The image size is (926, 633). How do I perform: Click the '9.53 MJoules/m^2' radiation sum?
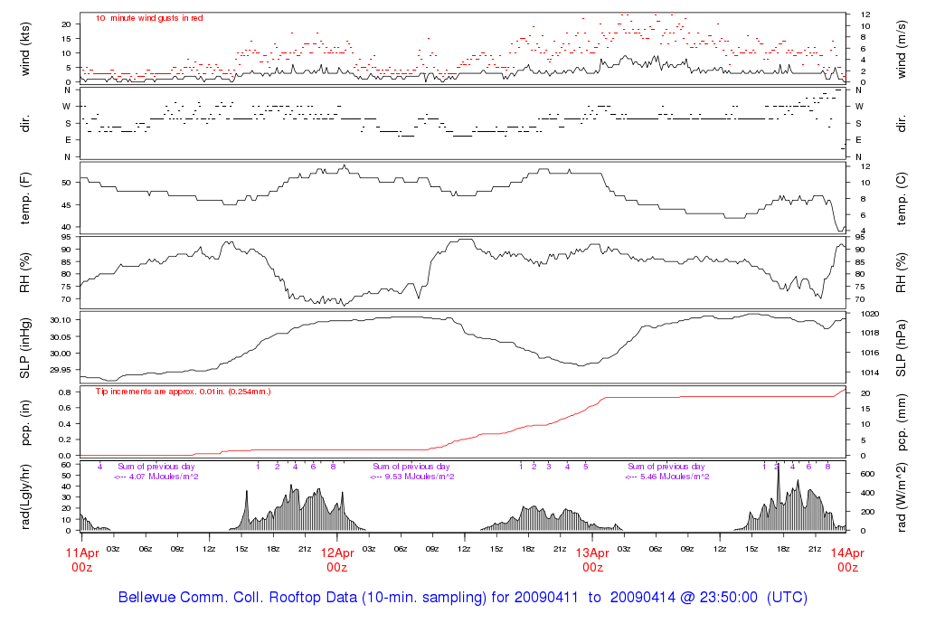(420, 477)
